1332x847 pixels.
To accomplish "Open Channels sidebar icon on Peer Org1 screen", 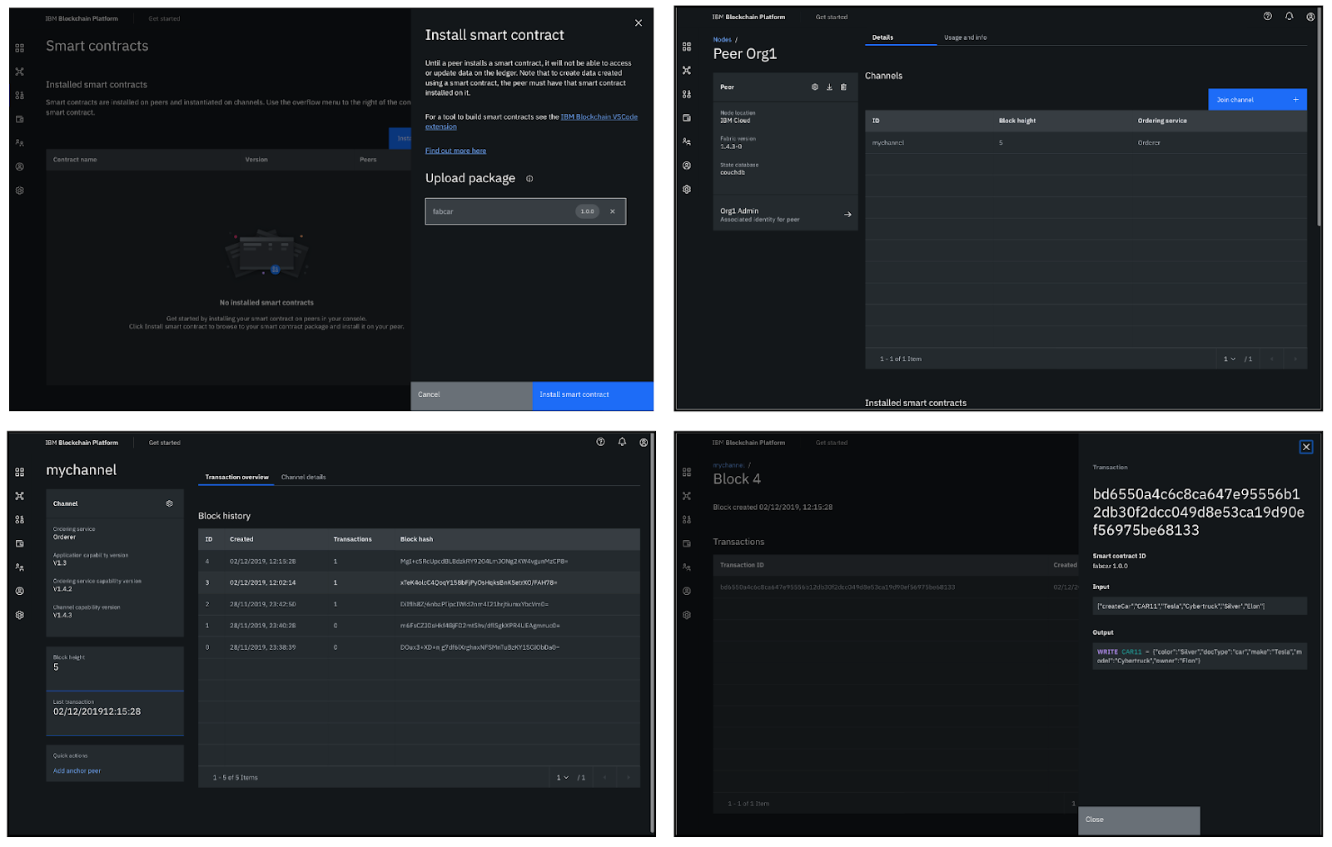I will (x=687, y=71).
